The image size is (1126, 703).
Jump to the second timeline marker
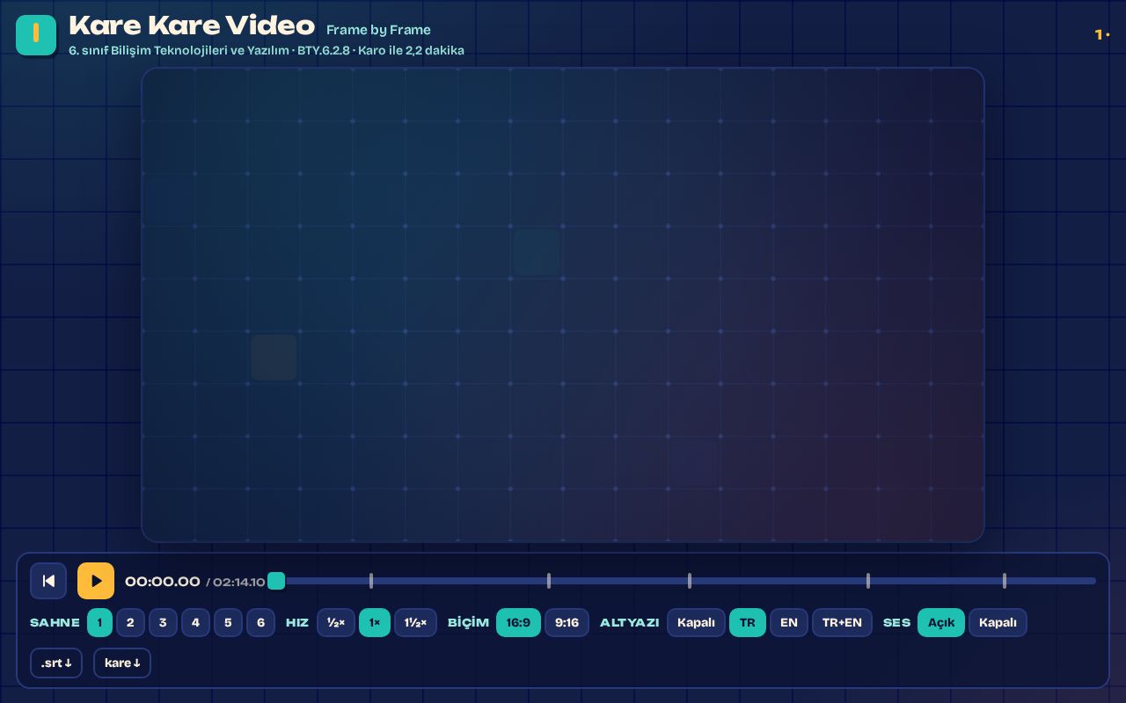[x=549, y=581]
